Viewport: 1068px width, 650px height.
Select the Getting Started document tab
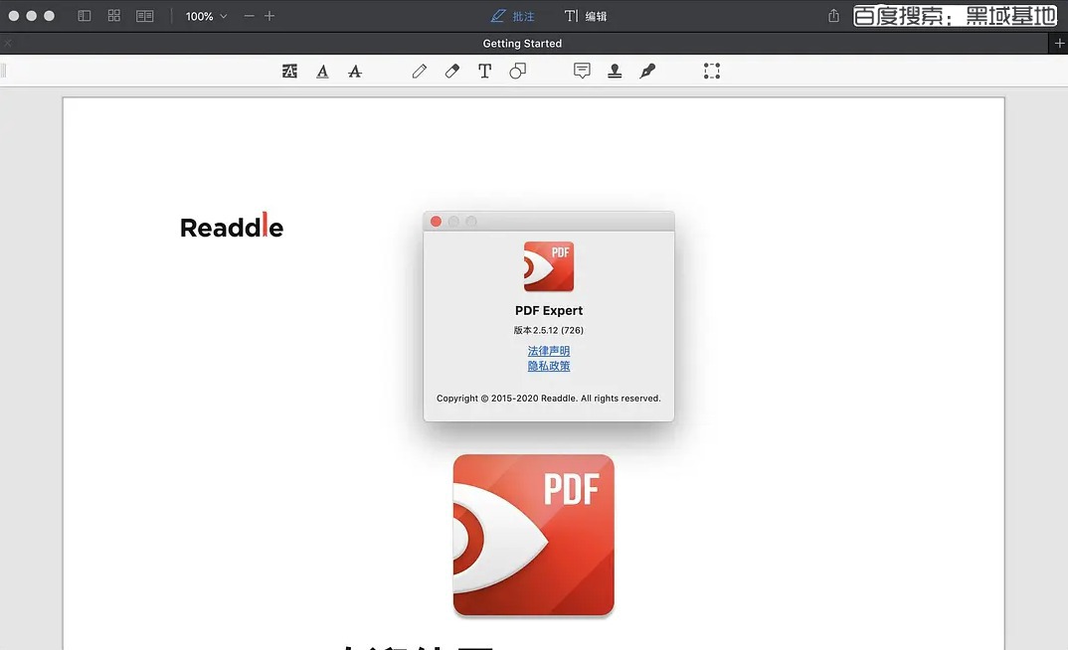coord(522,44)
